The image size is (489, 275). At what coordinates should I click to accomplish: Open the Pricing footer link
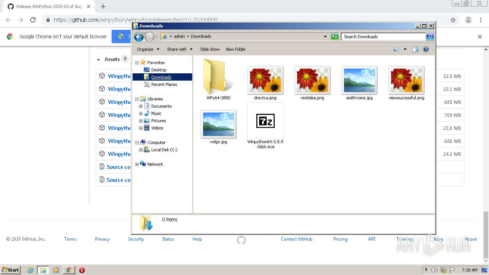(x=340, y=239)
